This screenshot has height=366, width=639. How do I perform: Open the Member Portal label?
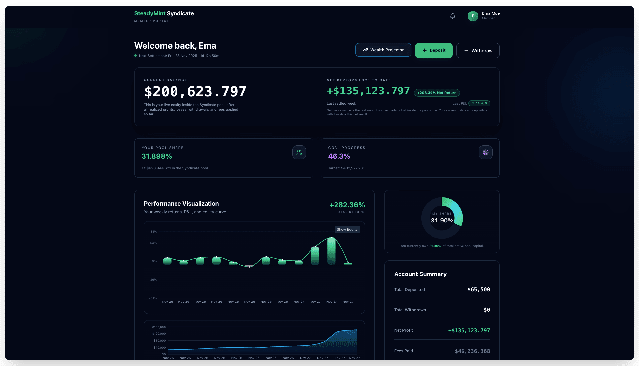click(x=151, y=21)
